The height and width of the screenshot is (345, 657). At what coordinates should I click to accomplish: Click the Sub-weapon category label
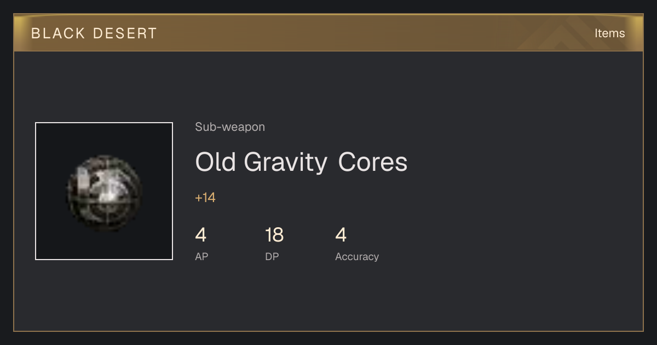(x=230, y=127)
